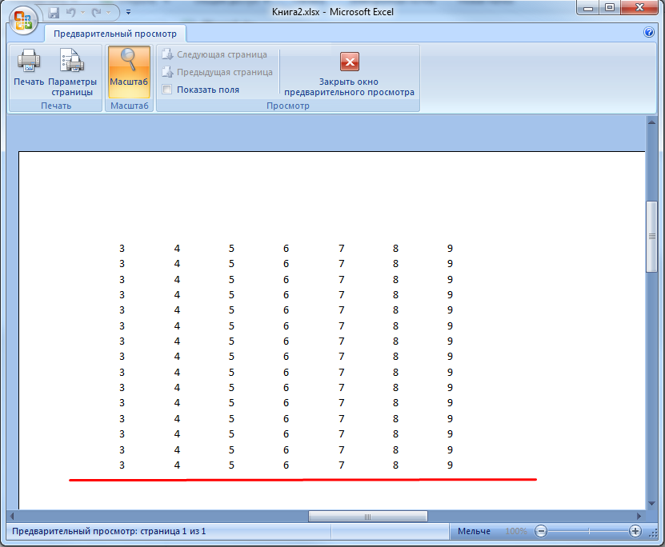Click the zoom out minus icon

click(541, 531)
